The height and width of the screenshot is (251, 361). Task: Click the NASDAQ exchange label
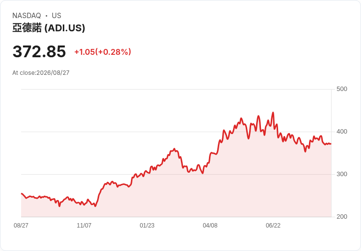point(26,16)
